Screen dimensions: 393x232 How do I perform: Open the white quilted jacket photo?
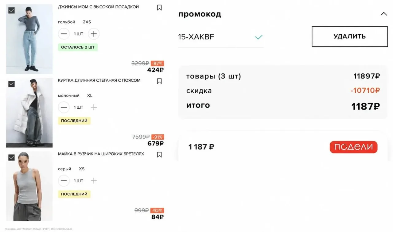(29, 113)
